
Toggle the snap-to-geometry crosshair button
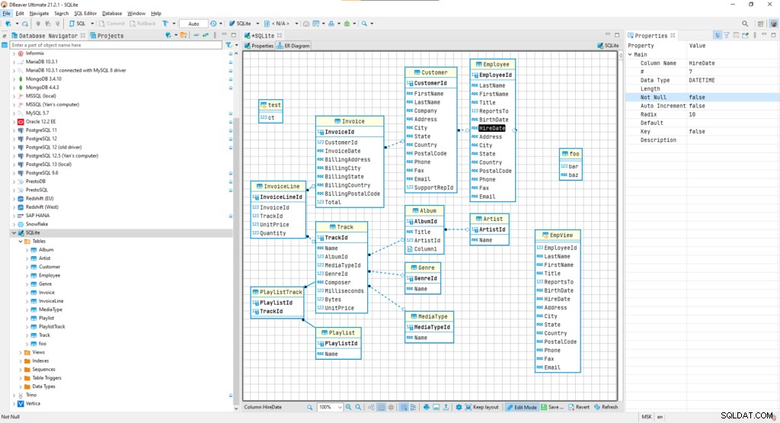(x=391, y=407)
